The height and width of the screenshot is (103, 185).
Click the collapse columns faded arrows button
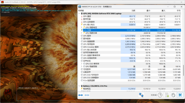point(87,95)
